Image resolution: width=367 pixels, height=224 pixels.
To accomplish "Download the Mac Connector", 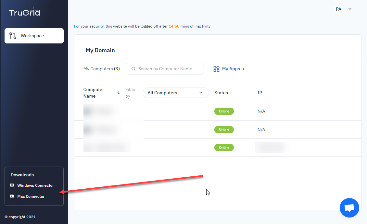I will pos(31,196).
